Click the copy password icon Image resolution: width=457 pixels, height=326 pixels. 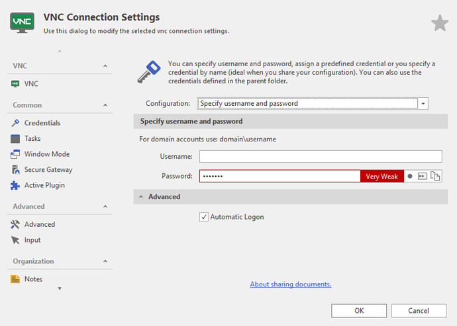click(435, 177)
